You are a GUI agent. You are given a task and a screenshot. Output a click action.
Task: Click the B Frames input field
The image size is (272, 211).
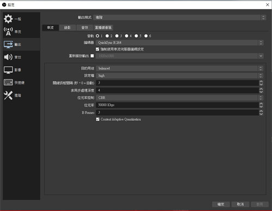click(177, 113)
